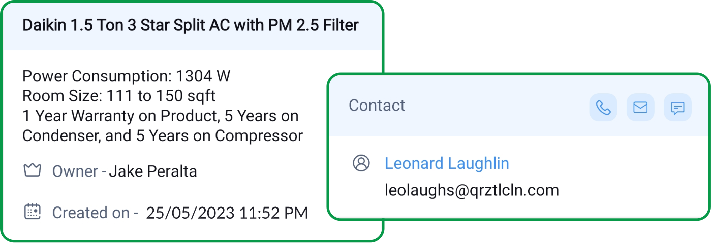
Task: Click the email envelope icon in Contact
Action: pyautogui.click(x=640, y=108)
